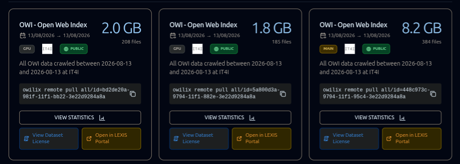
Task: Click IT4I logo on 8.2 GB card
Action: pyautogui.click(x=350, y=49)
